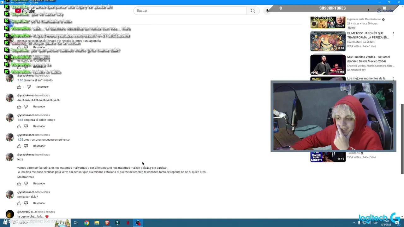Open the 'ESP' language input indicator
404x227 pixels.
376,223
